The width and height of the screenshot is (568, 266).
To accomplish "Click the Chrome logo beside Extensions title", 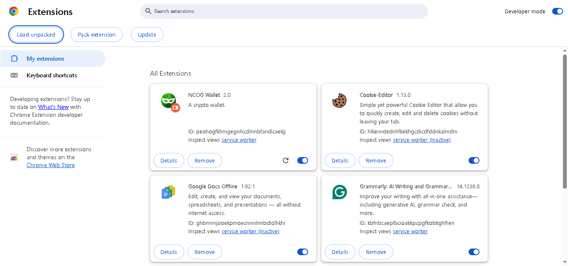I will [x=14, y=12].
